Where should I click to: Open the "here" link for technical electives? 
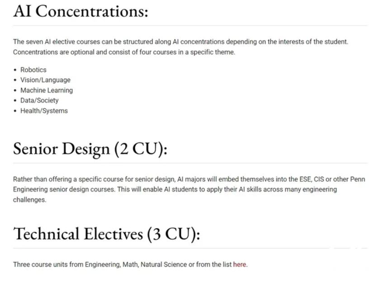(x=240, y=265)
